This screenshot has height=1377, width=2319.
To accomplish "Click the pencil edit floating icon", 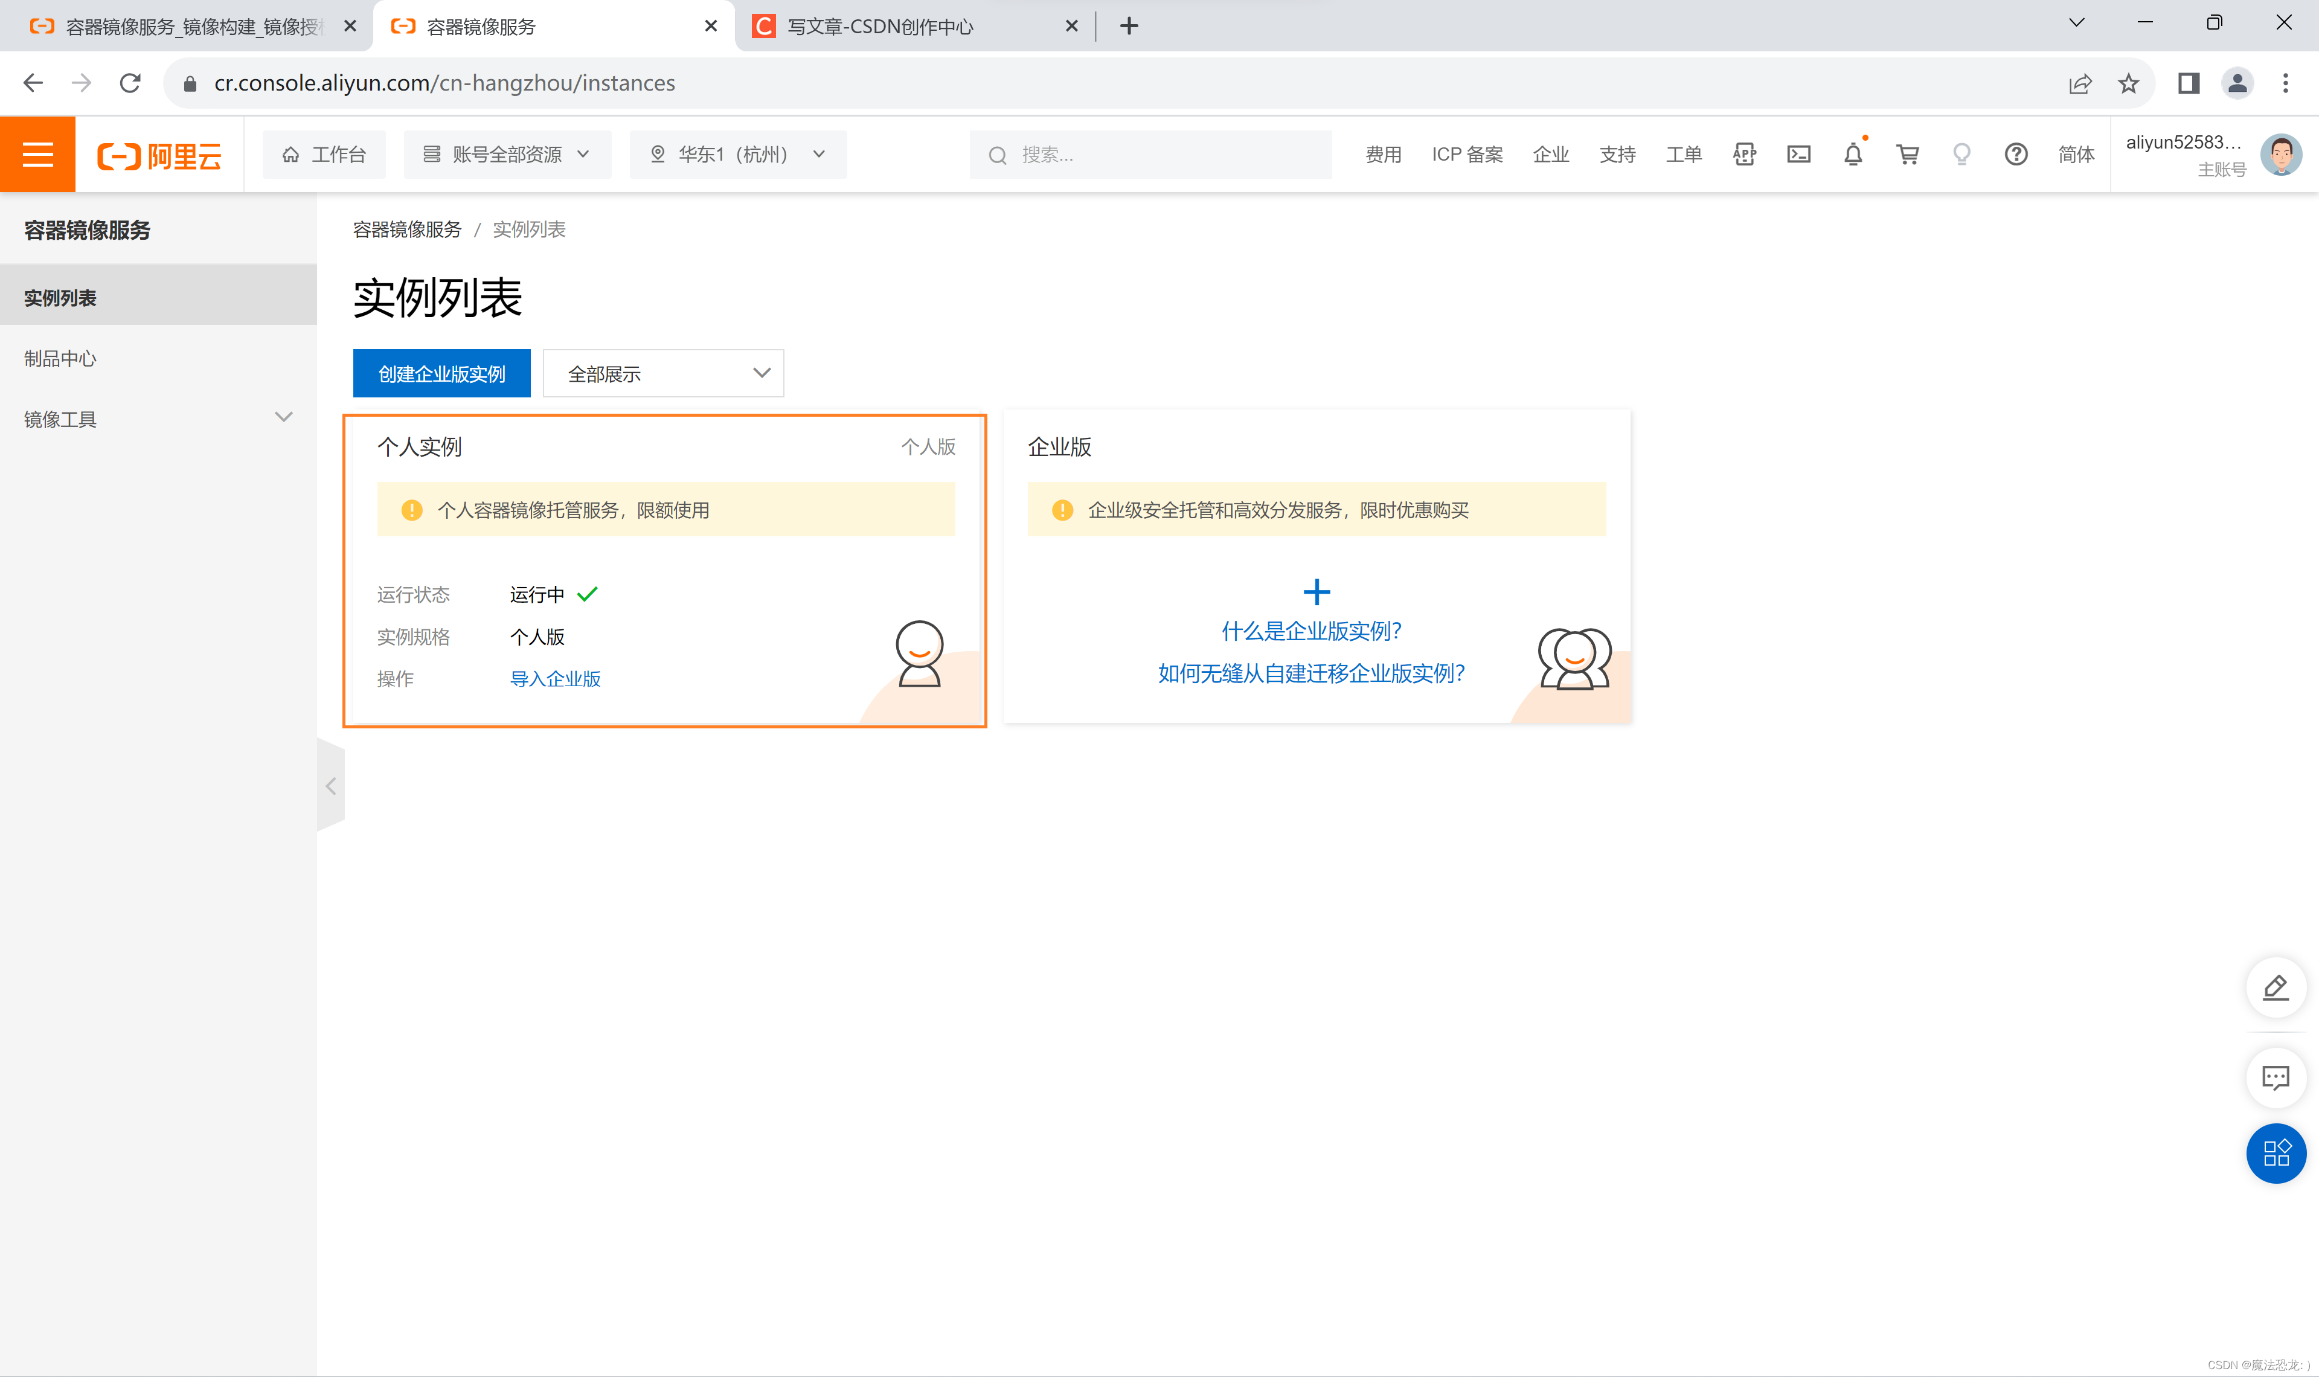I will [2276, 987].
